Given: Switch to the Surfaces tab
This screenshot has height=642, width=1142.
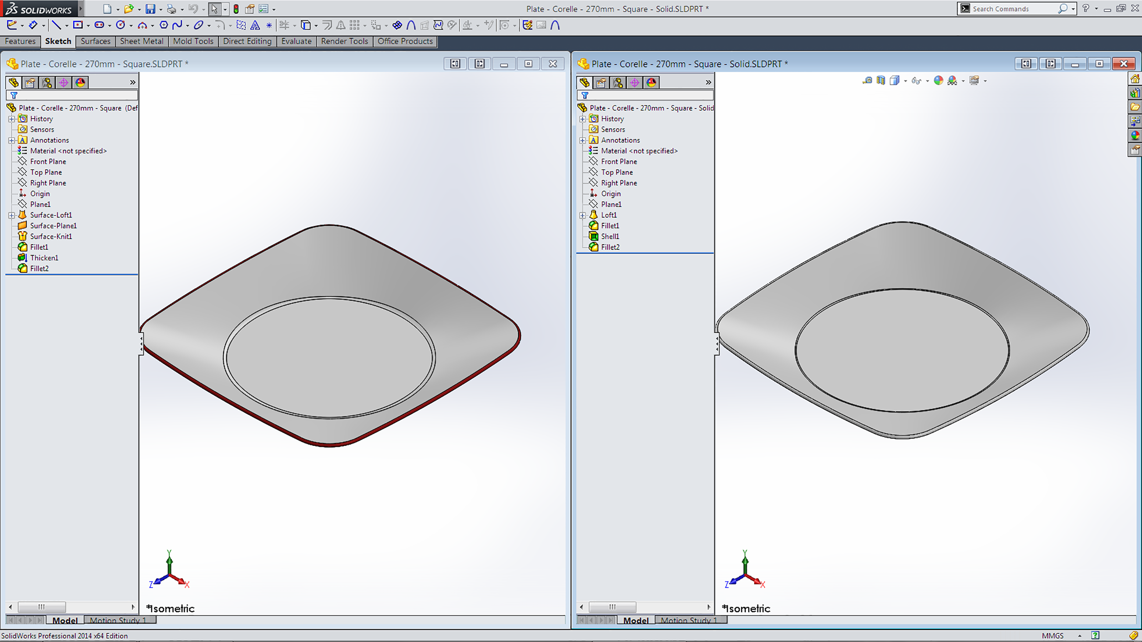Looking at the screenshot, I should pyautogui.click(x=95, y=41).
